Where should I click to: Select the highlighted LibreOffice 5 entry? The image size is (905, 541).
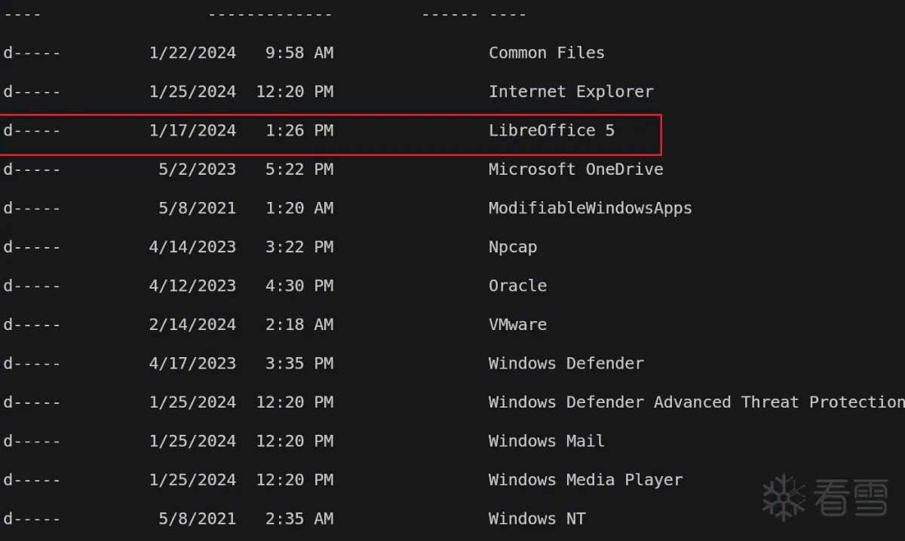click(x=551, y=130)
